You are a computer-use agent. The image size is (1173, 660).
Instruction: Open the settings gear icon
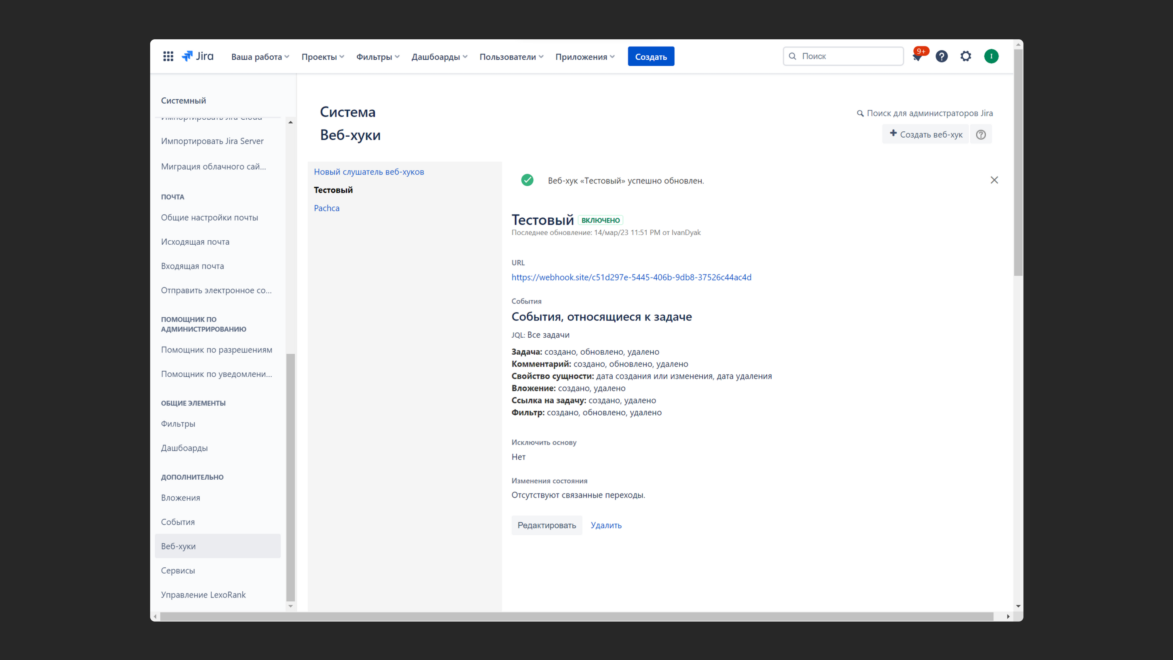(965, 56)
